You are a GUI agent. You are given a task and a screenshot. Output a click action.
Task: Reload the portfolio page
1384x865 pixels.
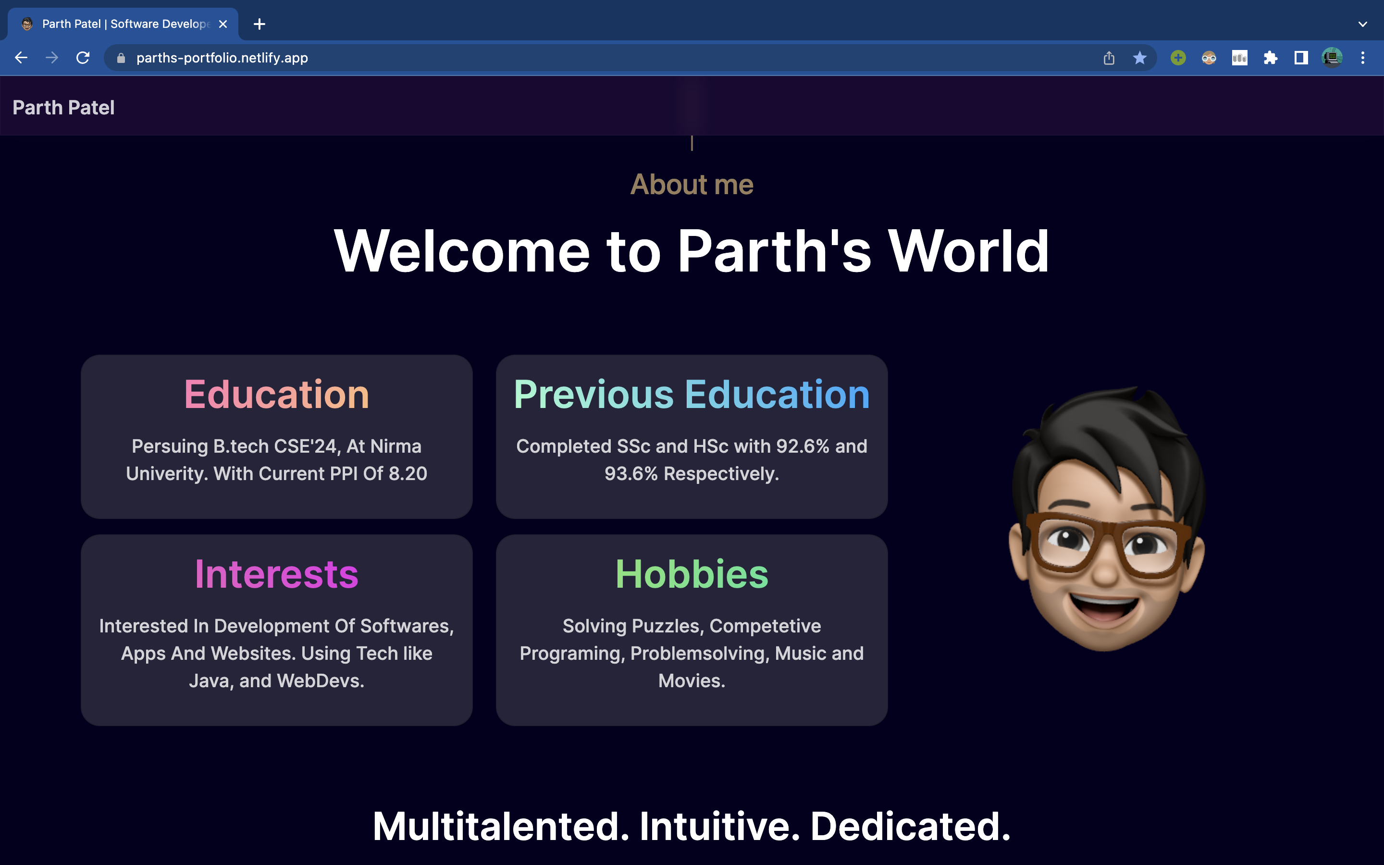point(83,58)
